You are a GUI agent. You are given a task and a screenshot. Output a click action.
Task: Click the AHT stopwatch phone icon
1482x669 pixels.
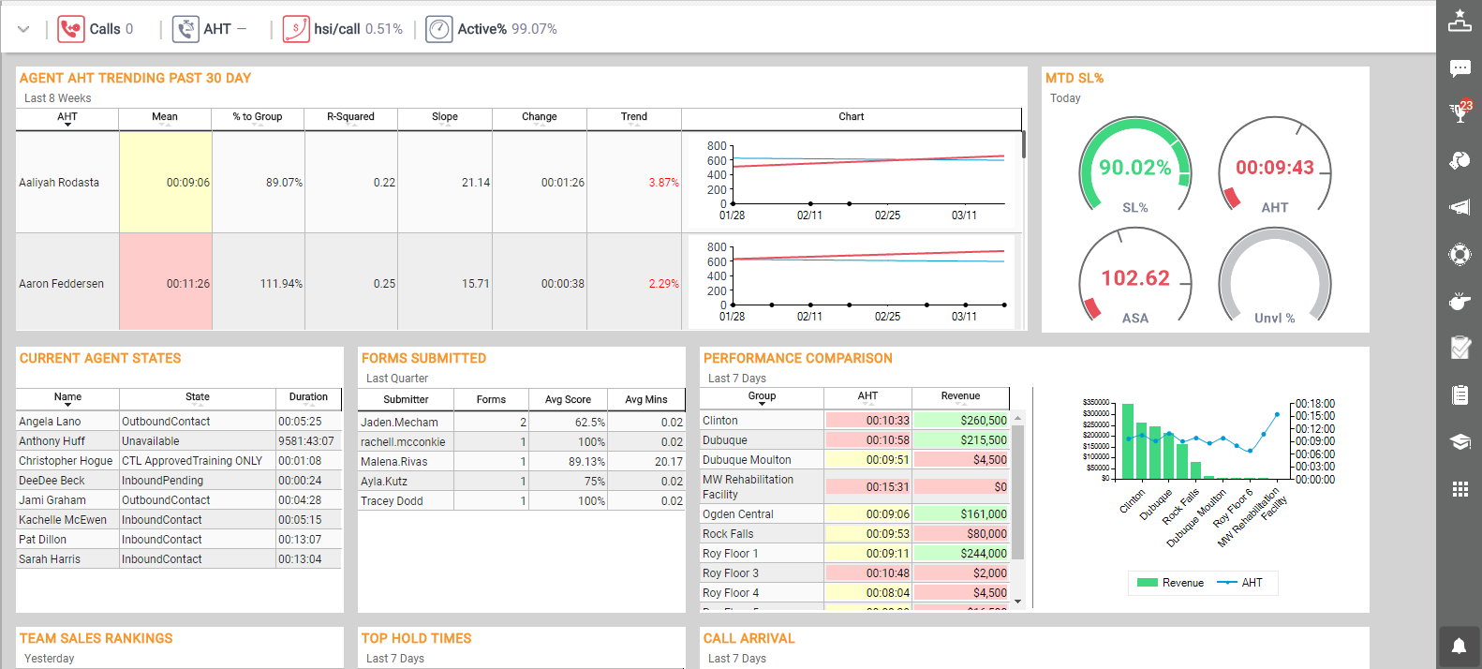[x=185, y=29]
